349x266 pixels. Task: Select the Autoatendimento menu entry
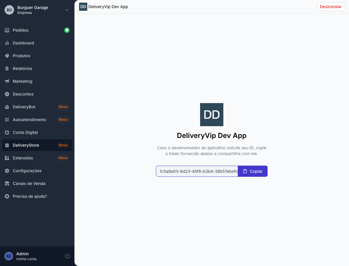(37, 120)
